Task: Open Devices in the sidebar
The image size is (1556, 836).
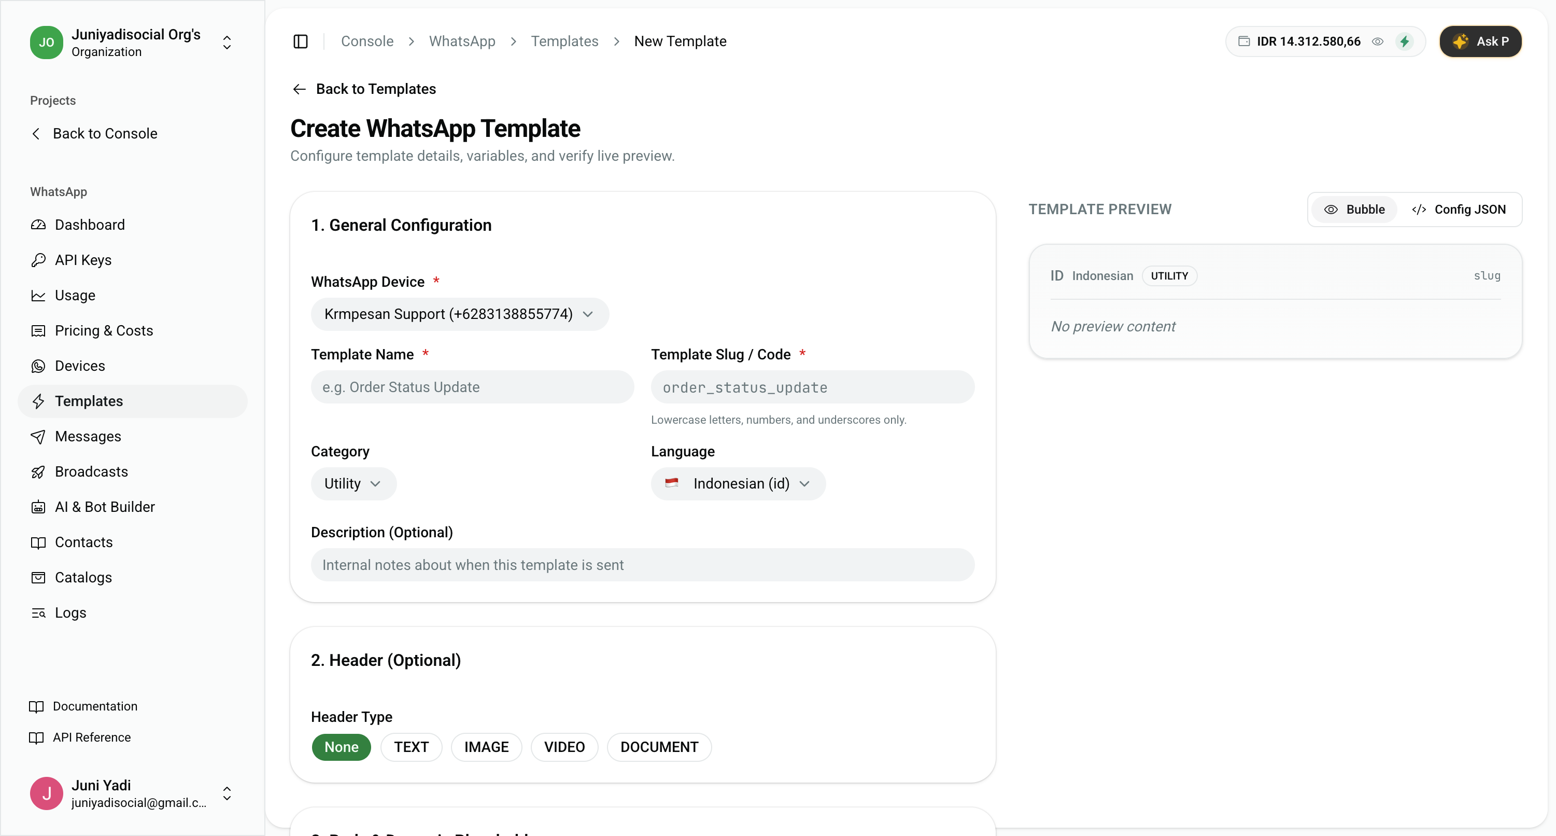Action: click(x=132, y=366)
